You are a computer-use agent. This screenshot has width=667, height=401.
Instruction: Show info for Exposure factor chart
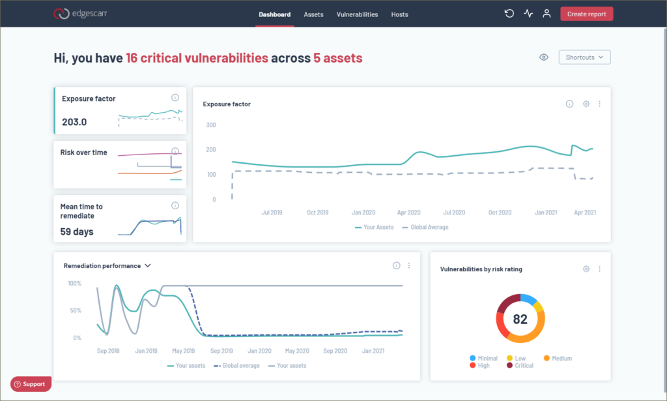(x=569, y=104)
